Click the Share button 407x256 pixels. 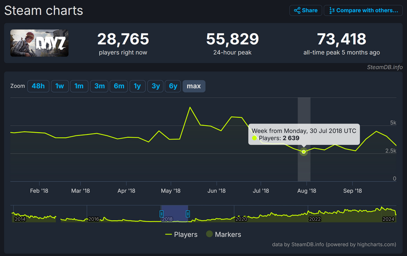point(306,11)
